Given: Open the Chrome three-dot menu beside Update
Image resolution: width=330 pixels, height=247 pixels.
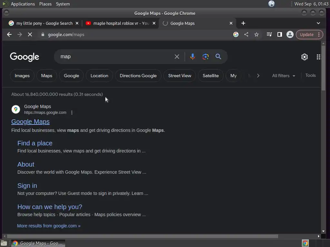Looking at the screenshot, I should pos(319,34).
